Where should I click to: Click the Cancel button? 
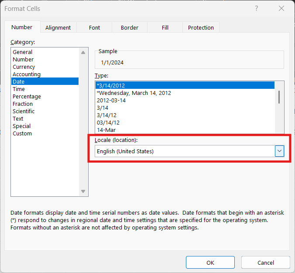[x=265, y=263]
